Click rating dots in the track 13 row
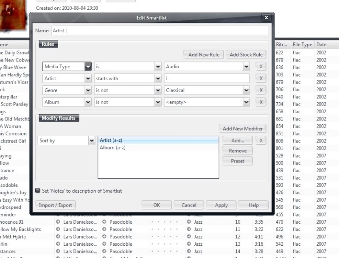 click(164, 244)
